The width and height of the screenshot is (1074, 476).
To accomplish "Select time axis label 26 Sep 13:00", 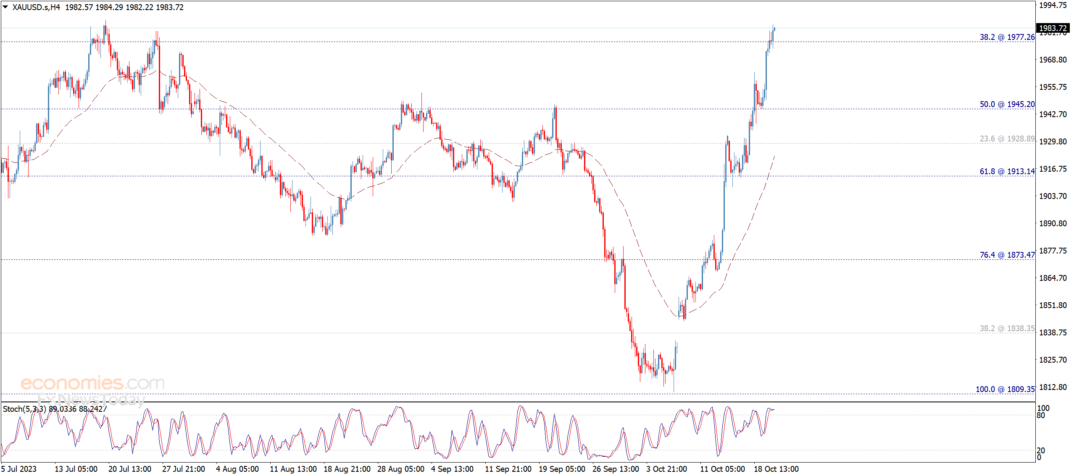I will click(616, 469).
